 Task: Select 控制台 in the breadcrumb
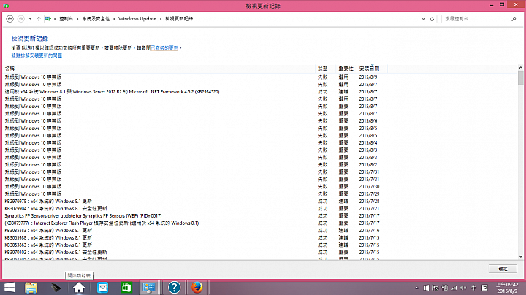66,19
